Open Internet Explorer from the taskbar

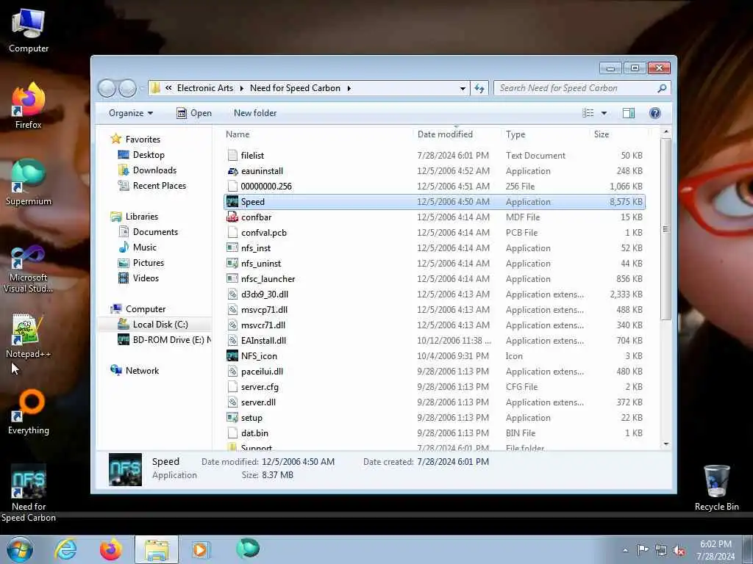point(65,549)
